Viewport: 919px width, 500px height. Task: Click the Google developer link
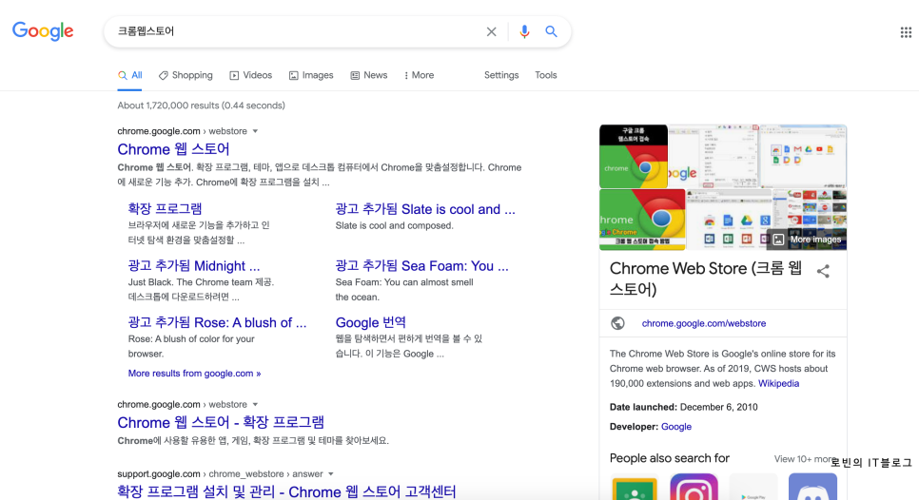(x=676, y=427)
